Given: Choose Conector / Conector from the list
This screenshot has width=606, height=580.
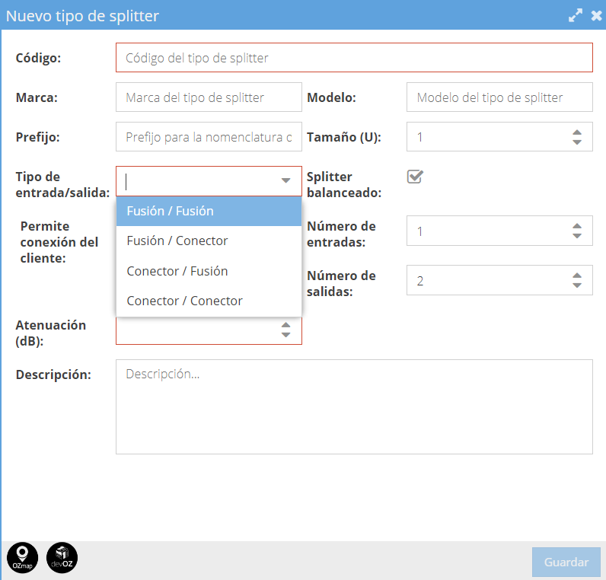Looking at the screenshot, I should click(x=209, y=301).
